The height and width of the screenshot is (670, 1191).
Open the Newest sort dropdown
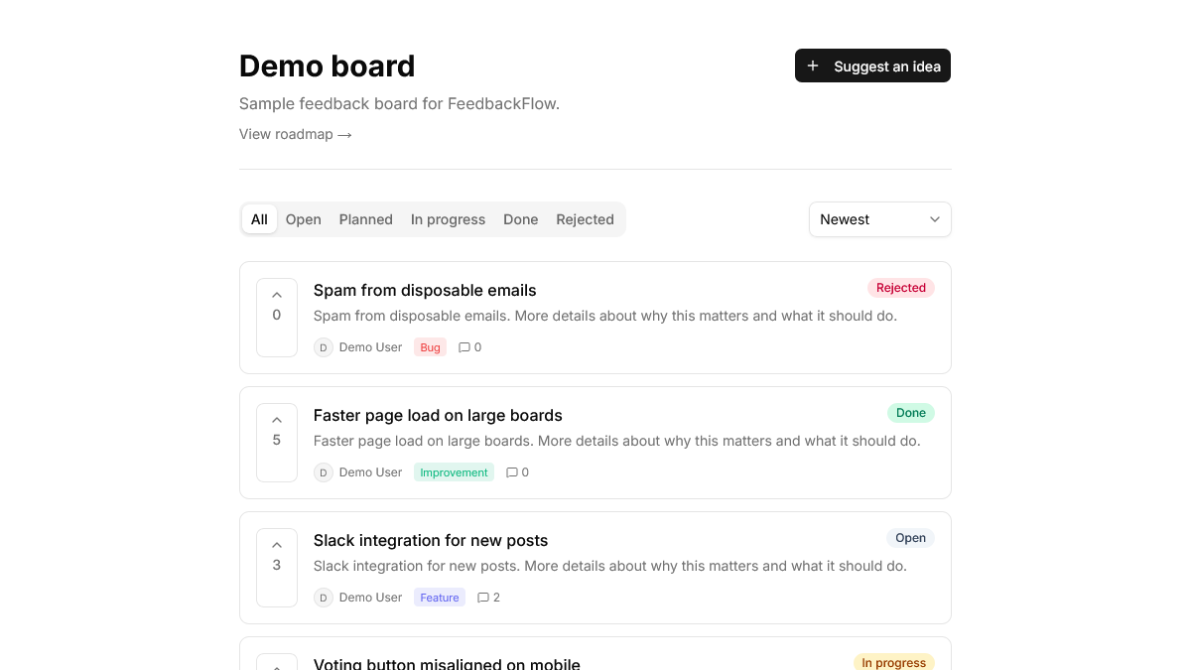click(x=880, y=219)
